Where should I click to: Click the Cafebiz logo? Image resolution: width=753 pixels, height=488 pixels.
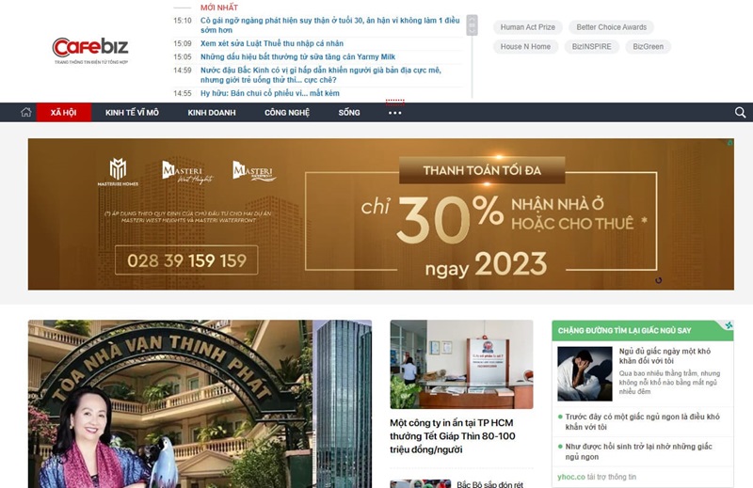click(90, 49)
